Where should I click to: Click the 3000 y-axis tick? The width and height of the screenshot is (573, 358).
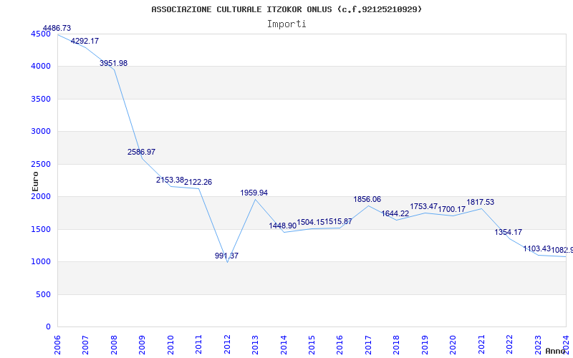tap(41, 132)
